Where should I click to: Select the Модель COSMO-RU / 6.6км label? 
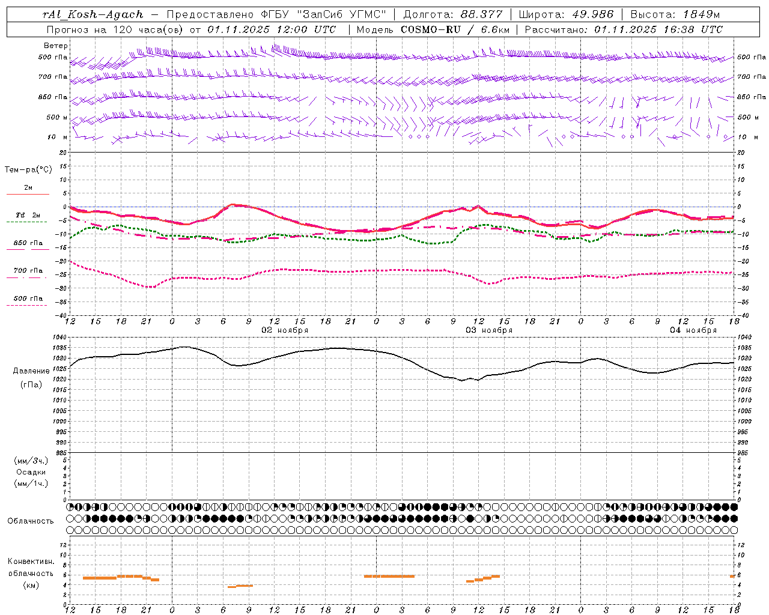coord(433,29)
